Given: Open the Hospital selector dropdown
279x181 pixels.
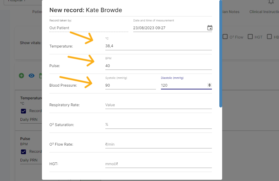Looking at the screenshot, I should (x=22, y=1).
